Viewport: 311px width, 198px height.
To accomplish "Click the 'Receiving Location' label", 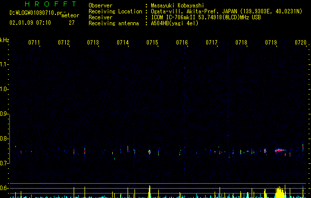I will 115,11.
